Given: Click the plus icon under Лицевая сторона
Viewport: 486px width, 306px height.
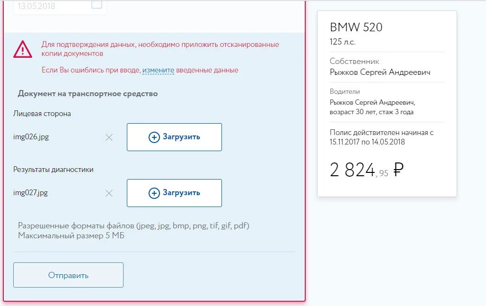Looking at the screenshot, I should (x=154, y=137).
